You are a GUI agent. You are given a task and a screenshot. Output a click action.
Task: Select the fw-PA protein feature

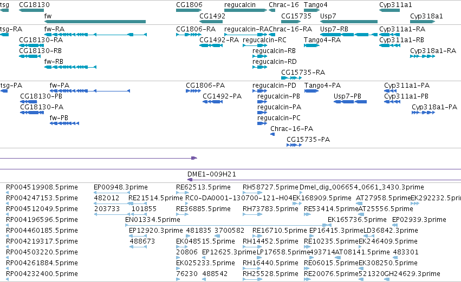pyautogui.click(x=90, y=91)
